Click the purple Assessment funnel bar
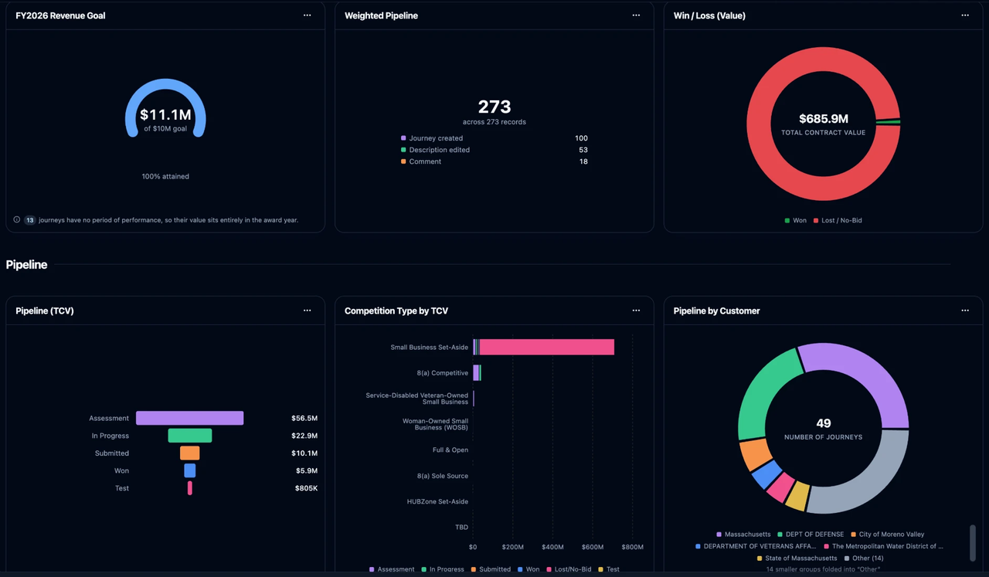This screenshot has width=989, height=577. pos(189,418)
